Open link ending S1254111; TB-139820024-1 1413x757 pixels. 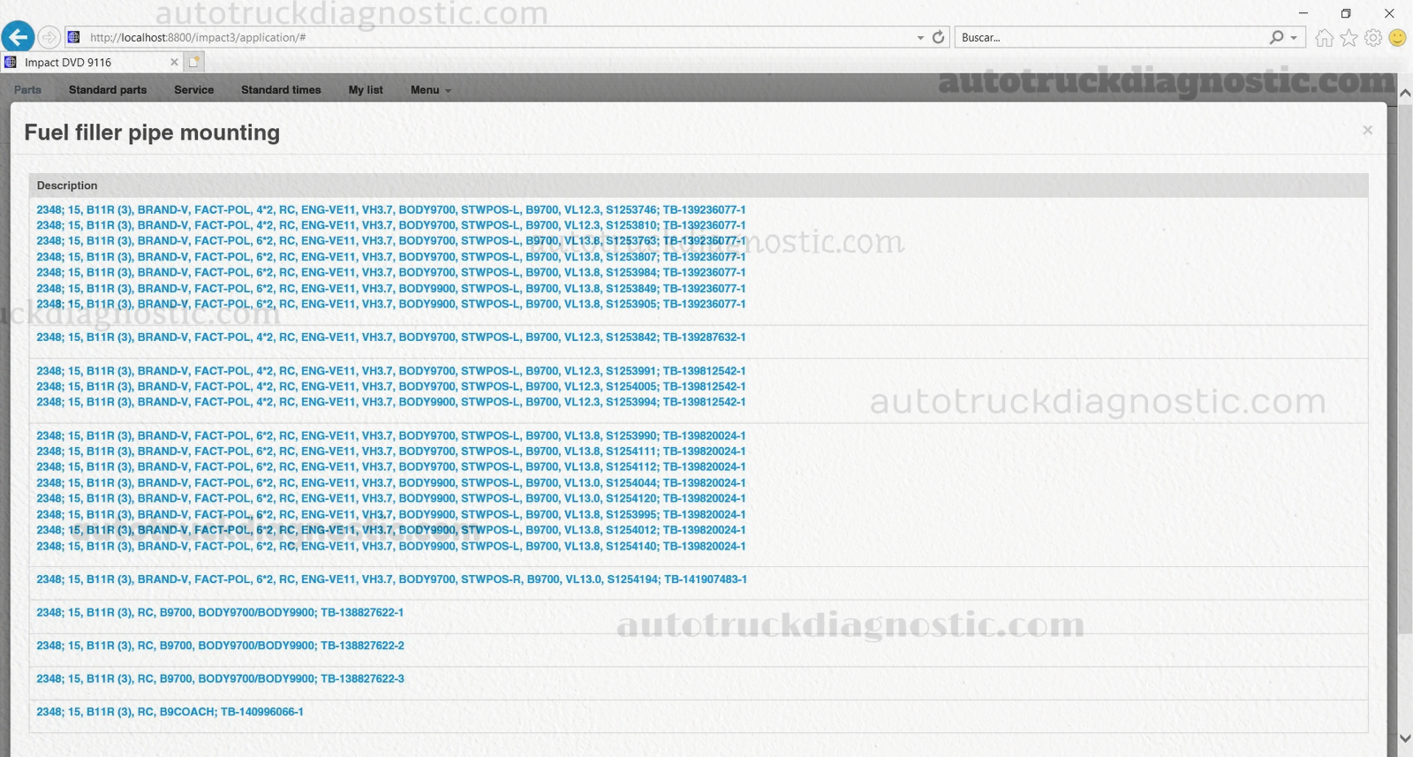pos(391,450)
